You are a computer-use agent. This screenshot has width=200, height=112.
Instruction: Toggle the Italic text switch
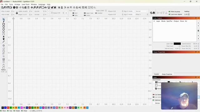[73, 15]
